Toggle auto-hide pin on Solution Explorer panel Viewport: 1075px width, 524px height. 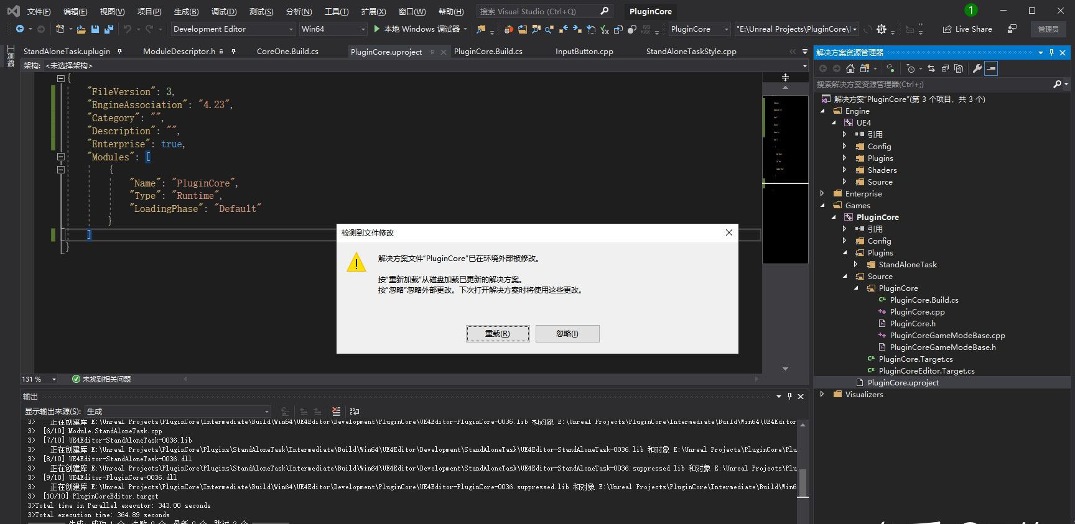(x=1051, y=53)
